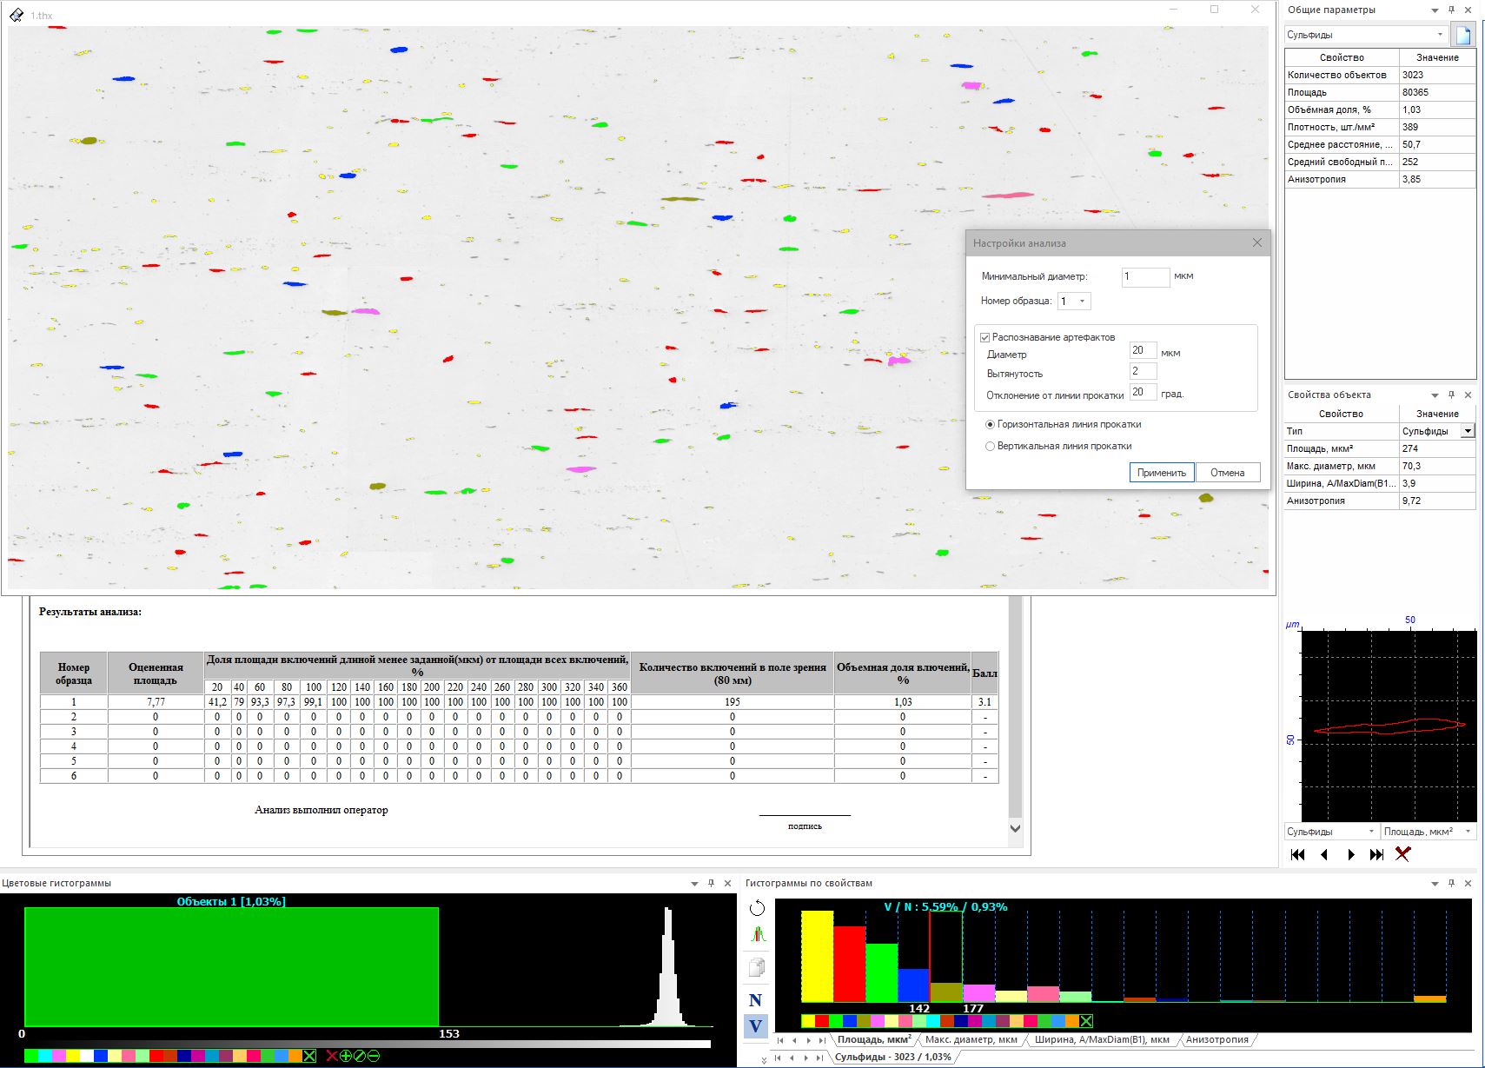Switch histogram to N (count) mode
Image resolution: width=1485 pixels, height=1068 pixels.
(755, 1000)
